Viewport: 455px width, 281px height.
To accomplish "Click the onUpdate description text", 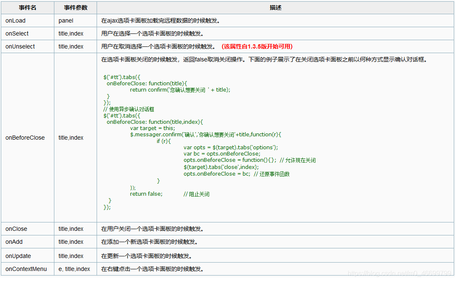I will (x=147, y=256).
